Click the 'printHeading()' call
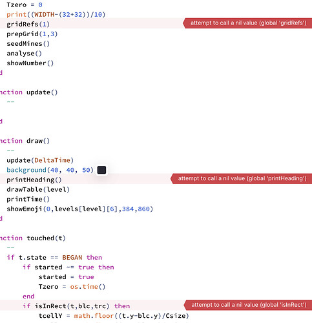Screen dimensions: 312x323 pyautogui.click(x=34, y=180)
